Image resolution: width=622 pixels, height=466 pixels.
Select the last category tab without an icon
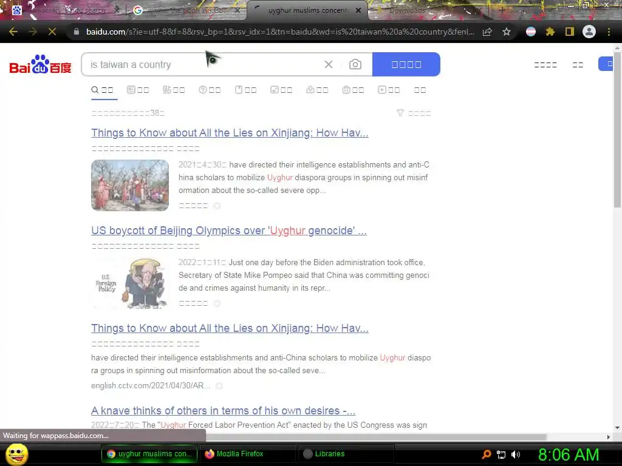pos(420,90)
